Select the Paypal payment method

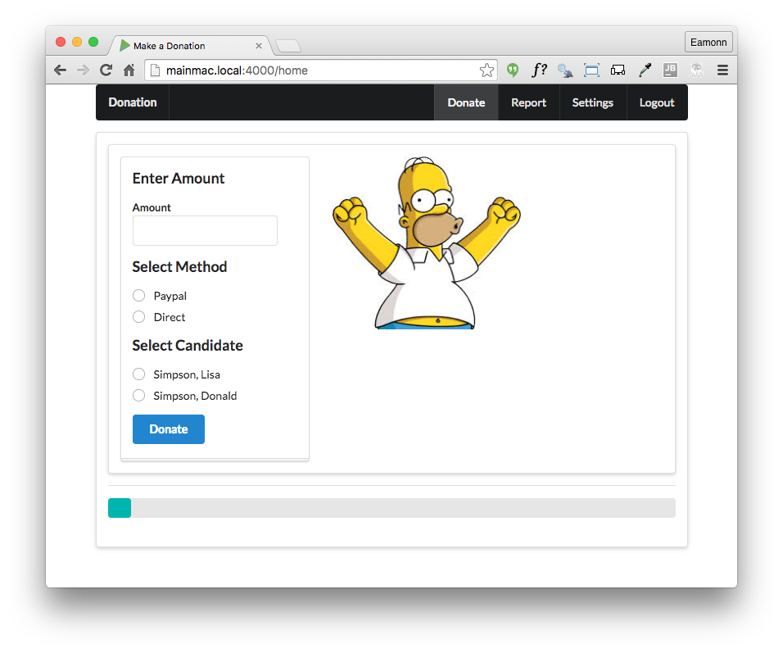click(139, 296)
